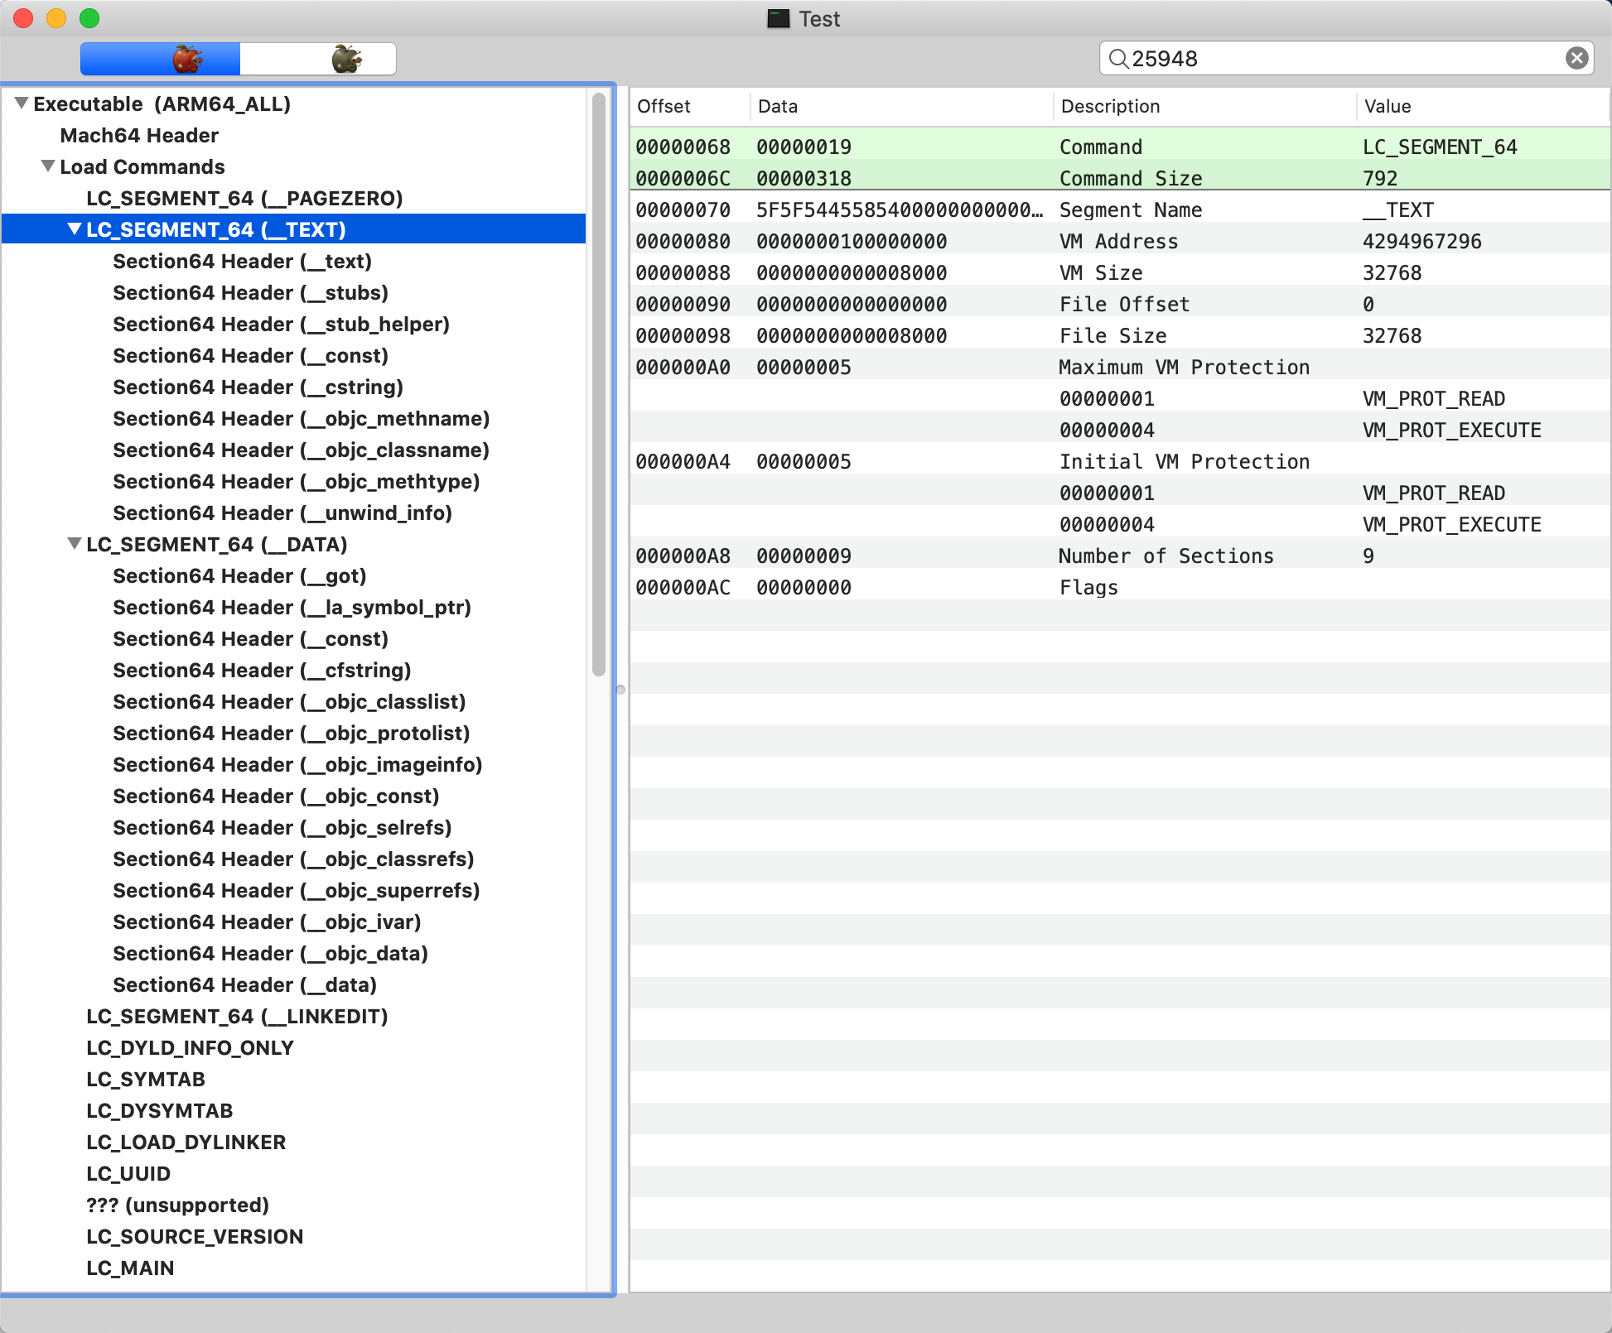Select LC_SEGMENT_64 (__PAGEZERO) in the tree
The image size is (1612, 1333).
coord(244,198)
